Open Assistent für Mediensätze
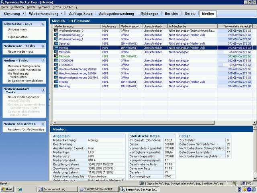The image size is (257, 193). point(26,129)
